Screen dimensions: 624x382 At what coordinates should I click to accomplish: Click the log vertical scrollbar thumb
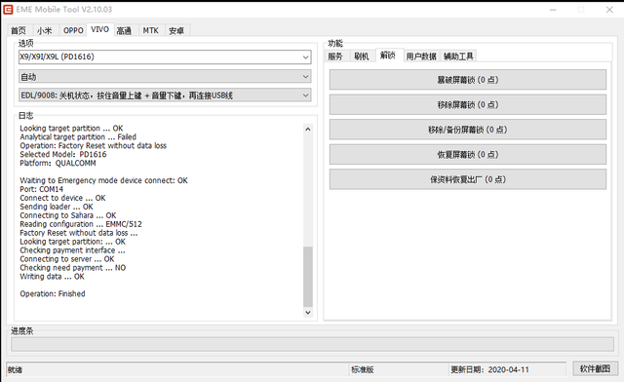tap(308, 276)
